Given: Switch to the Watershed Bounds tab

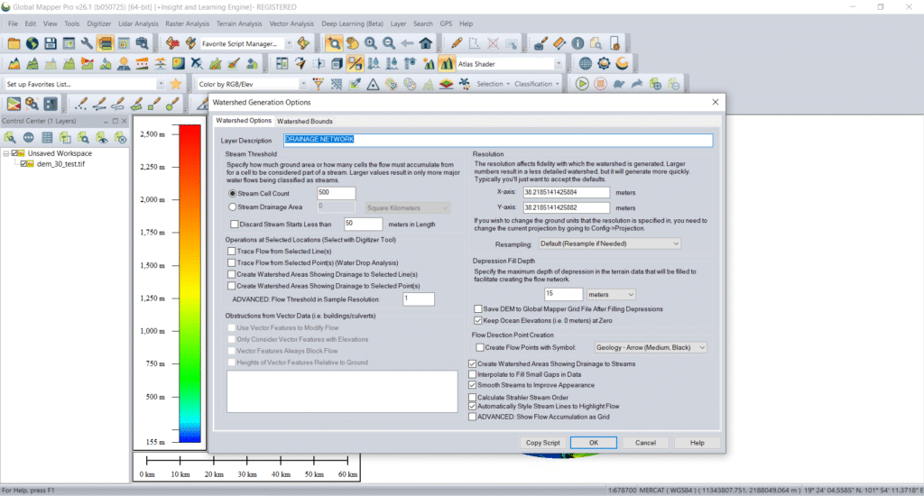Looking at the screenshot, I should point(305,121).
